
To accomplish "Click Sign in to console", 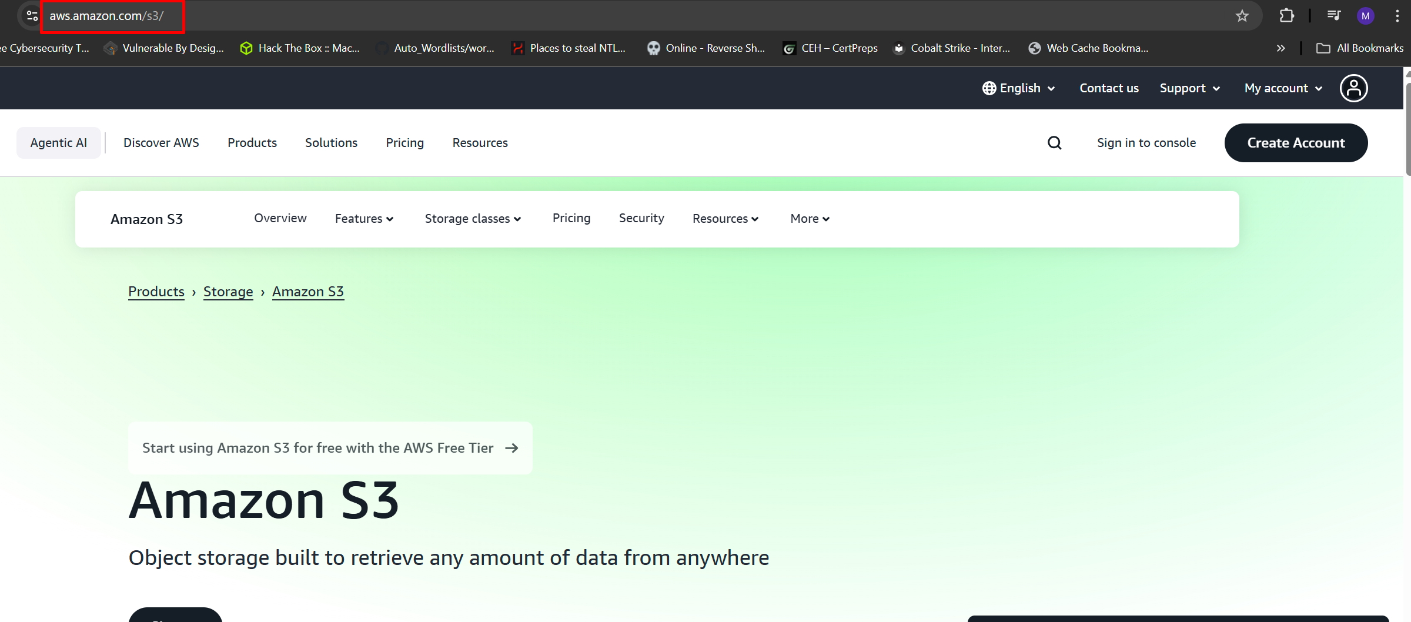I will pos(1146,143).
